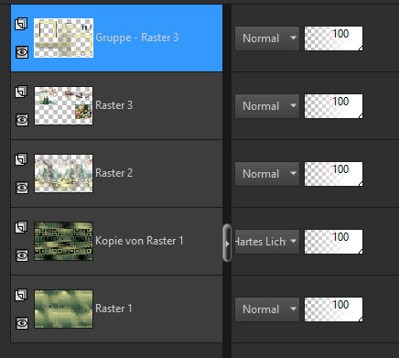The height and width of the screenshot is (358, 399).
Task: Open blend mode dropdown for Raster 1
Action: [x=267, y=309]
